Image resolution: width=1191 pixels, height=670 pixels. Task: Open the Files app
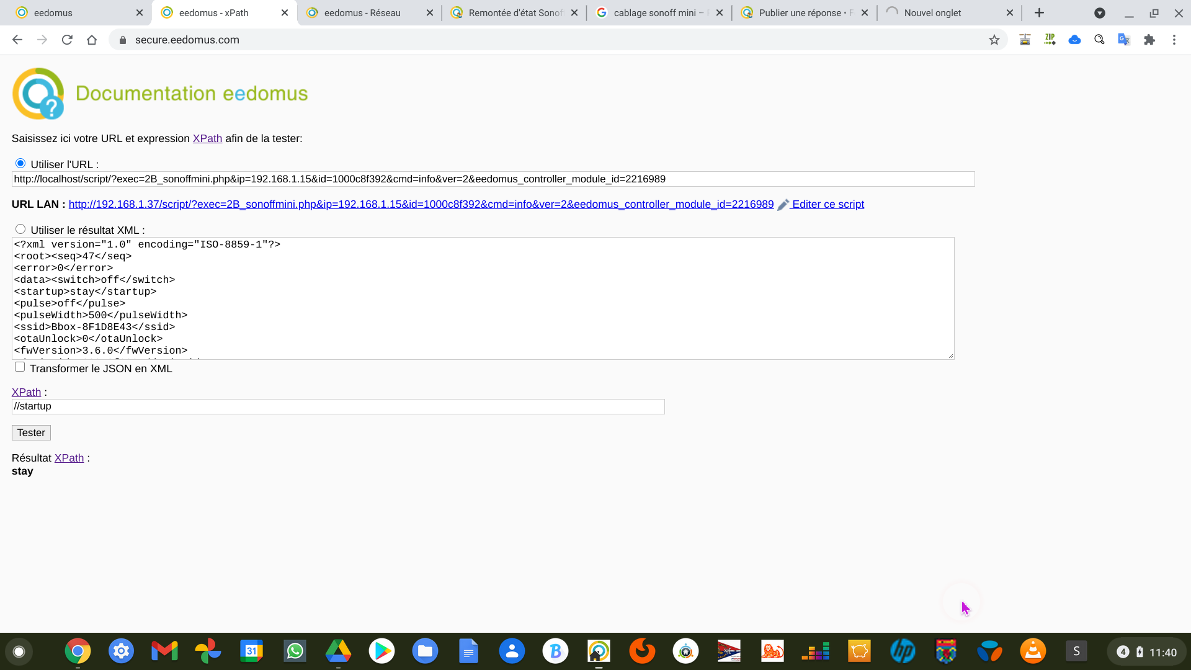pos(425,651)
